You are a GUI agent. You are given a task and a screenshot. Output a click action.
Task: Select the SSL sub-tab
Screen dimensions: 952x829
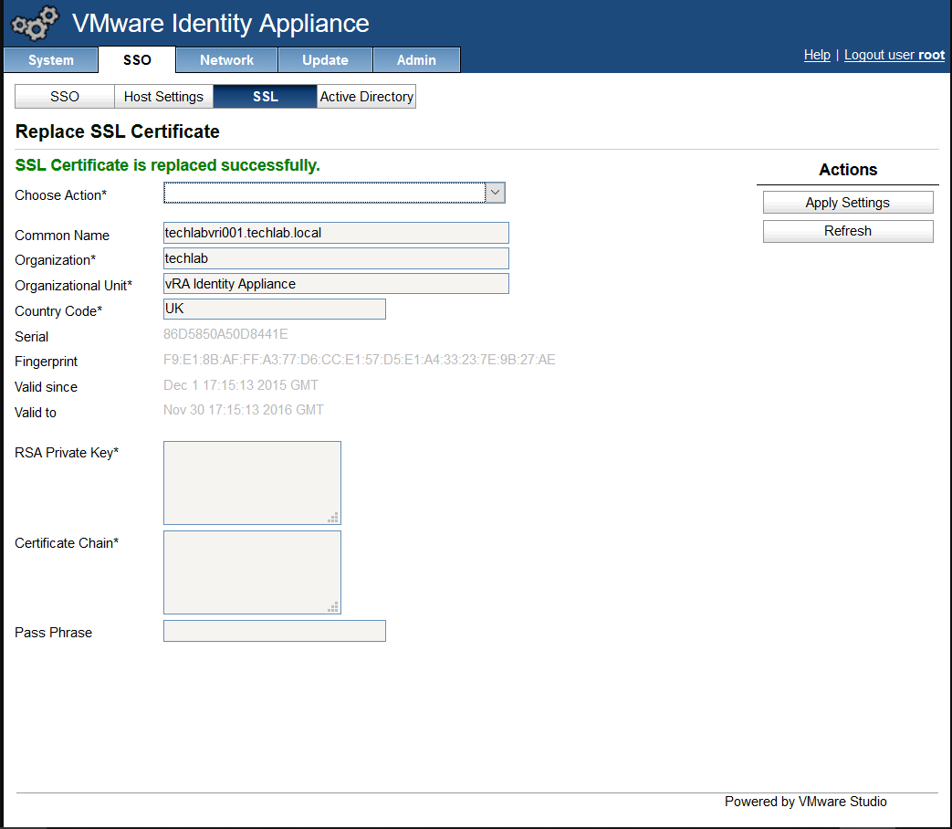coord(266,97)
